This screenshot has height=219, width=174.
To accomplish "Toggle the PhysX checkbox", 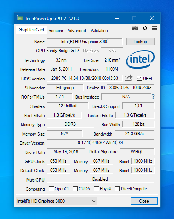I will pos(96,188).
